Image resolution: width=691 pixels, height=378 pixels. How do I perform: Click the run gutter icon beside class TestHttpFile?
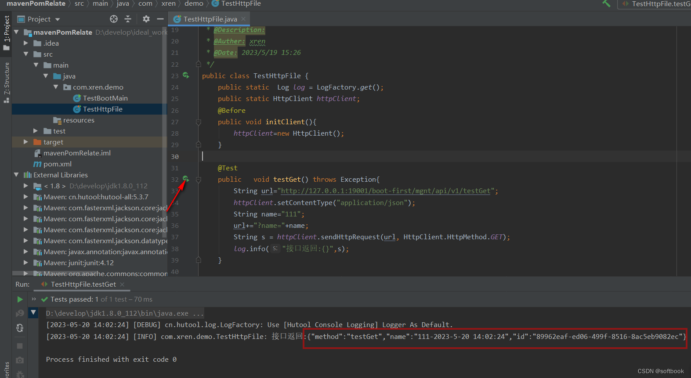[x=186, y=76]
